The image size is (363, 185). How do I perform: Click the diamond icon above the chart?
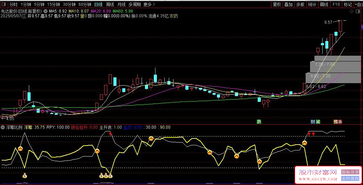[x=351, y=11]
